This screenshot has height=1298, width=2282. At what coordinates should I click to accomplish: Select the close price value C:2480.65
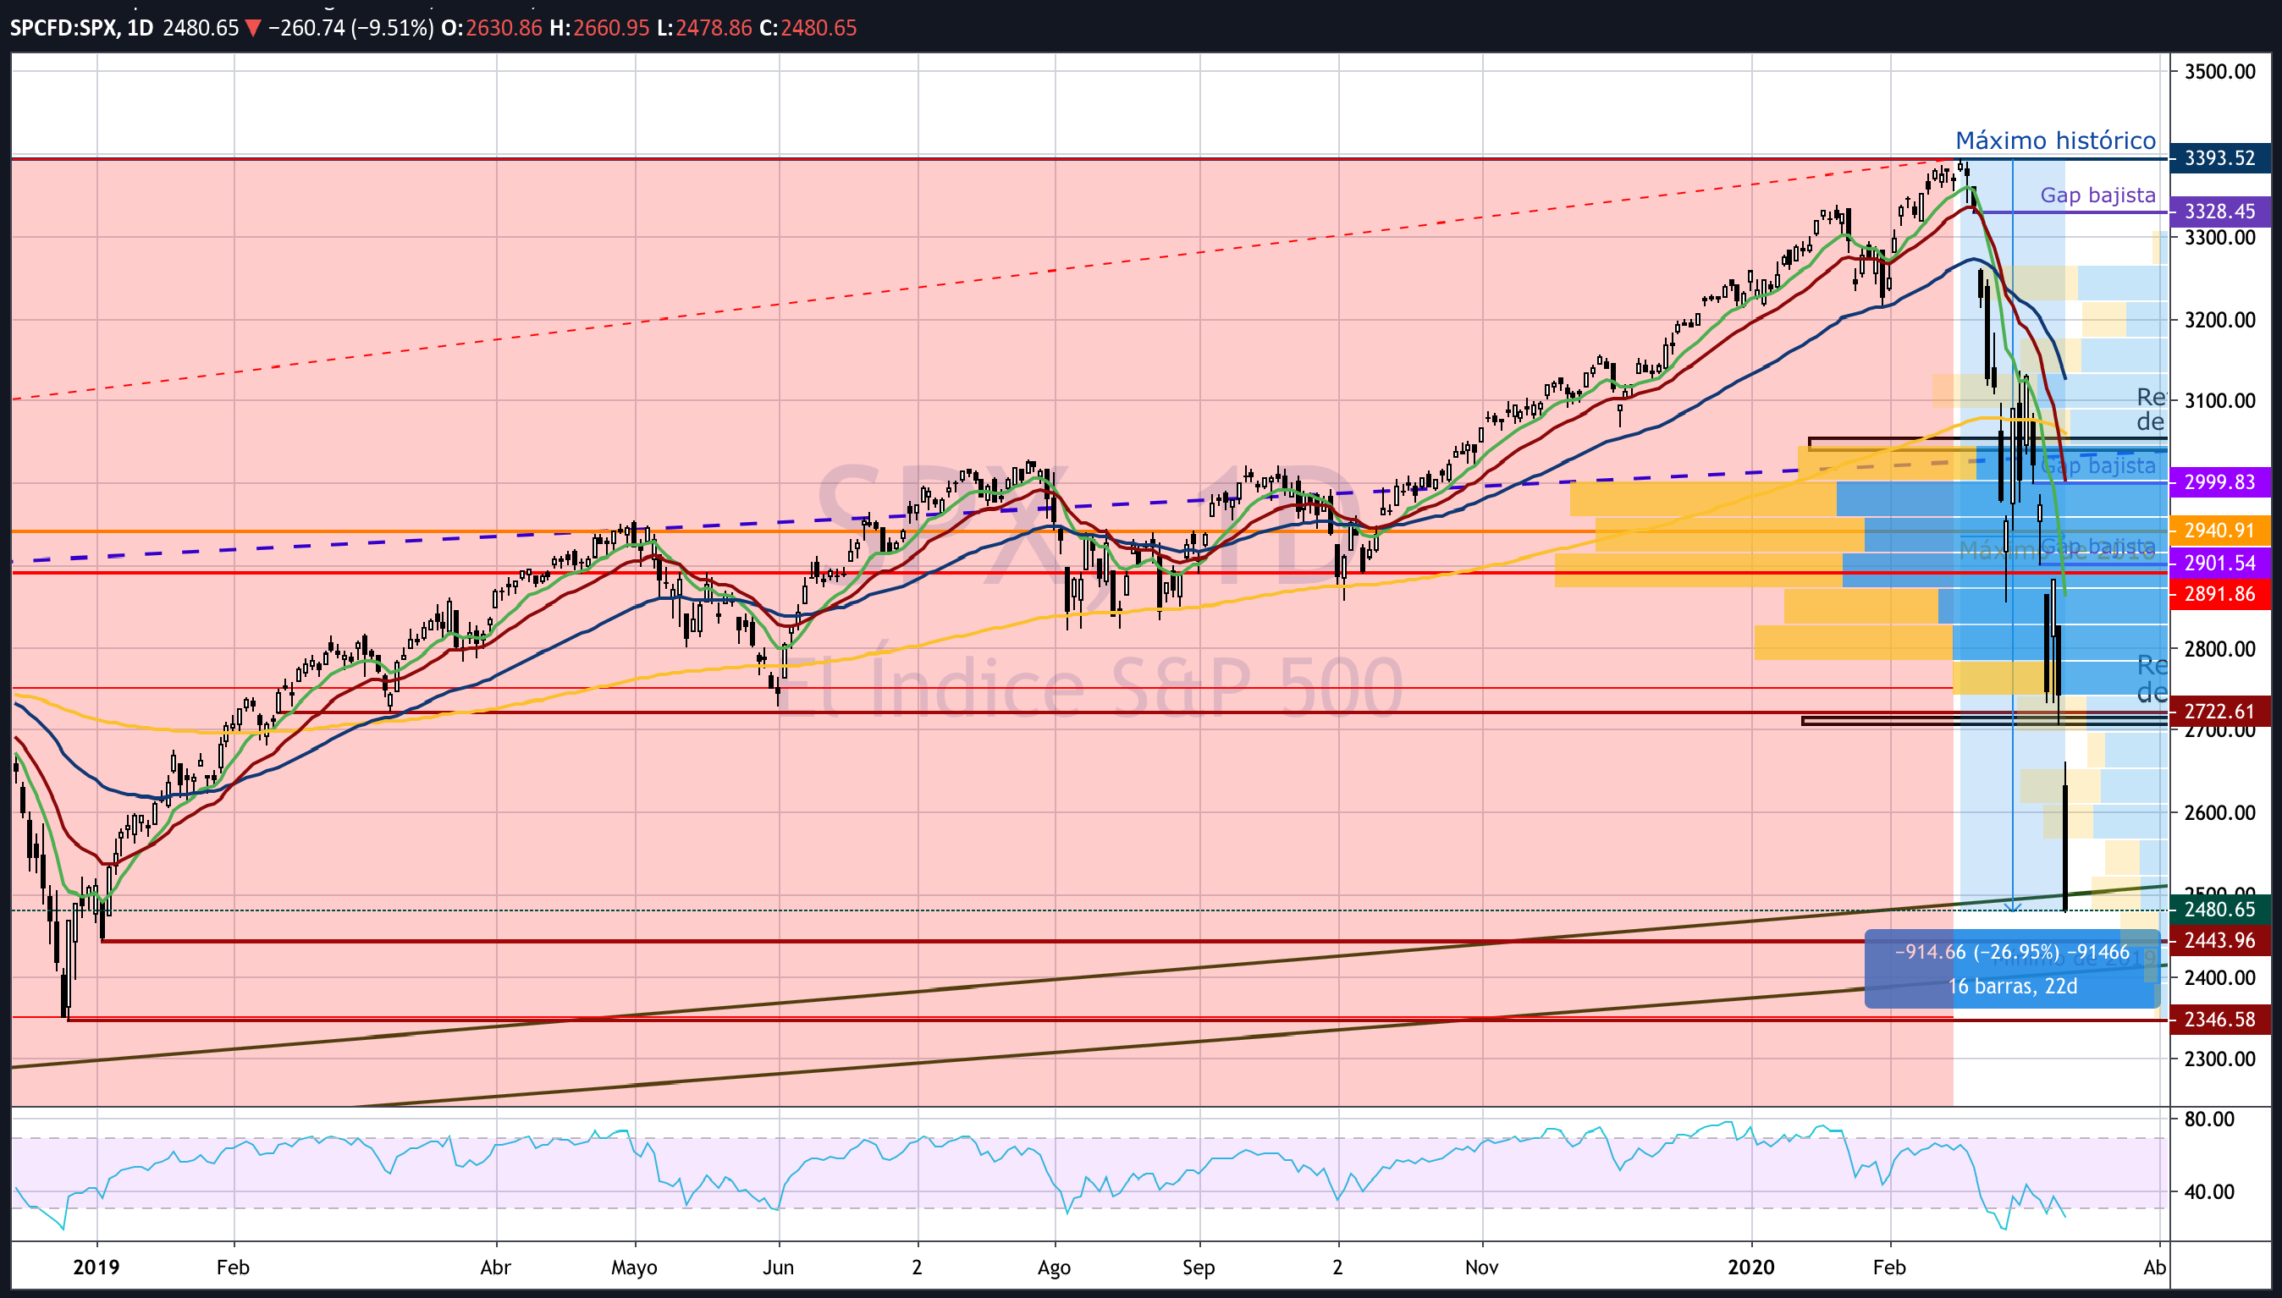(x=808, y=28)
